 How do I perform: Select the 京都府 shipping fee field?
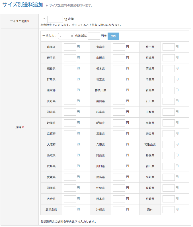click(x=70, y=134)
